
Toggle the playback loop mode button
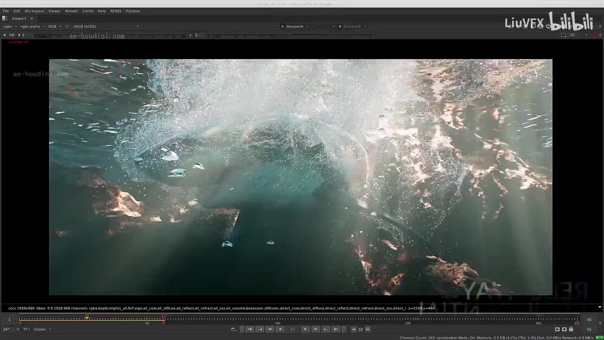[233, 329]
